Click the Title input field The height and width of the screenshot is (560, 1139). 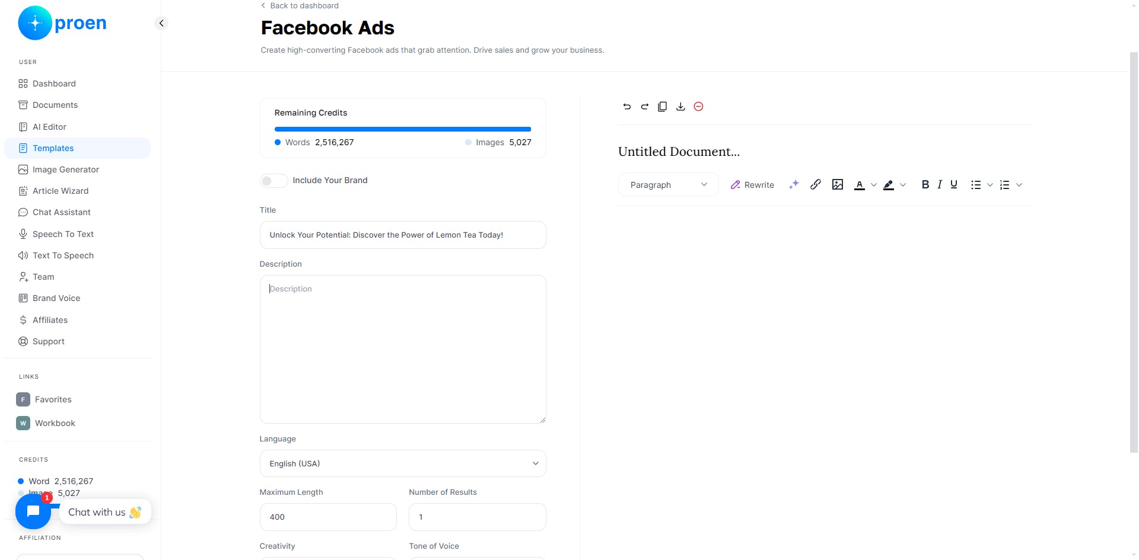[x=403, y=235]
